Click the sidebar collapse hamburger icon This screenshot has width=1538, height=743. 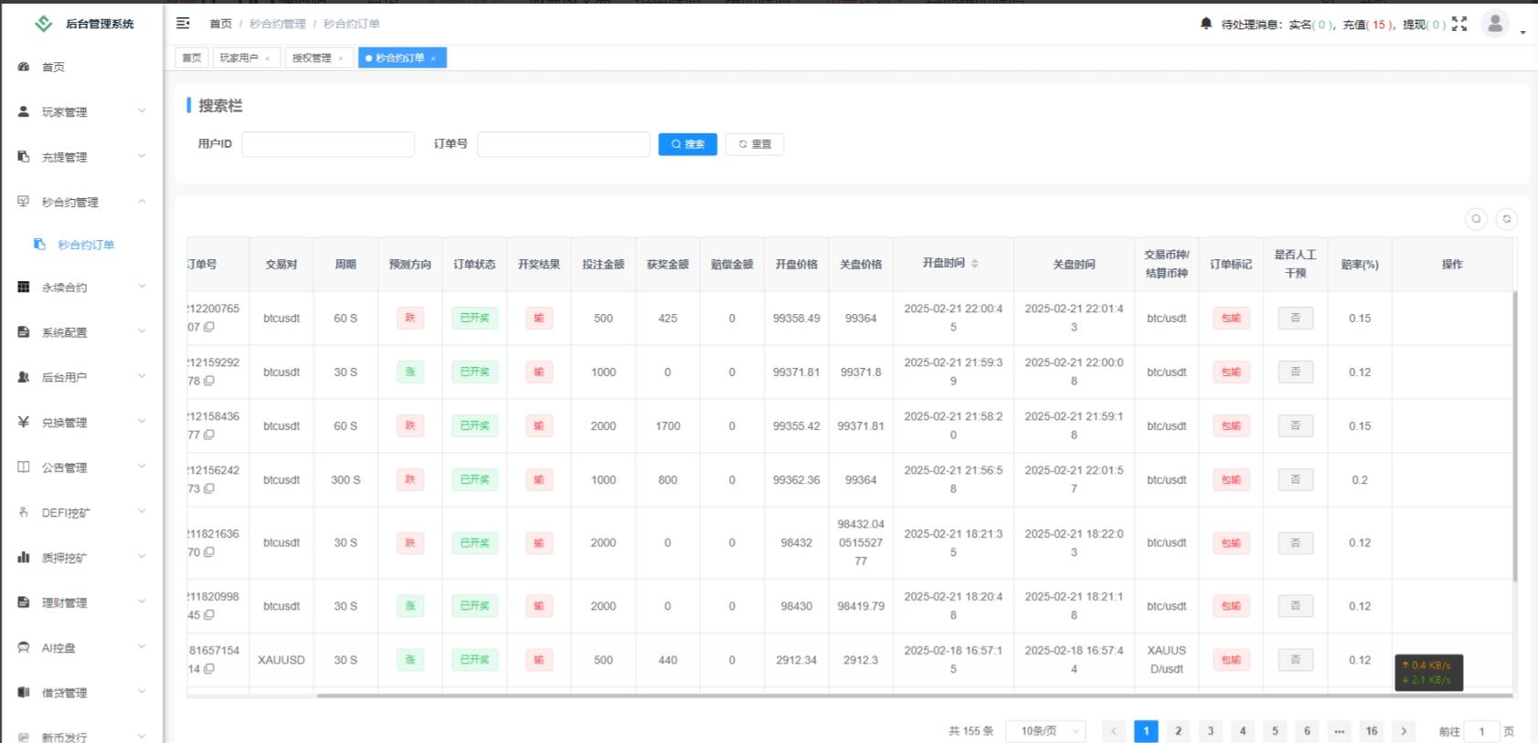183,24
